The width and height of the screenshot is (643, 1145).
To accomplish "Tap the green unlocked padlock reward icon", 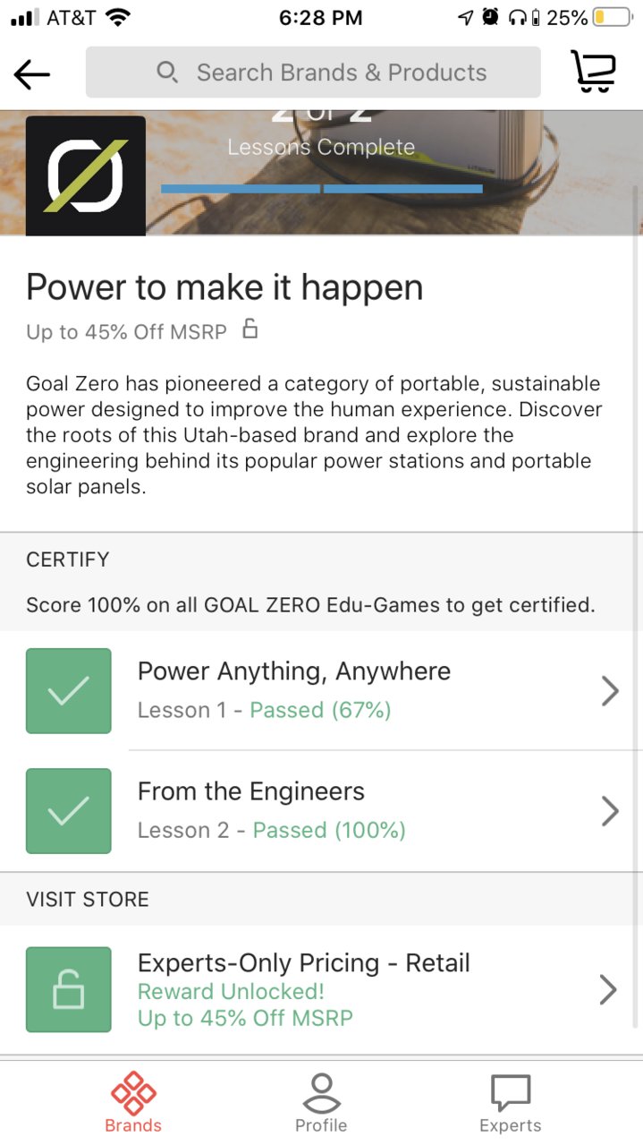I will pyautogui.click(x=69, y=989).
